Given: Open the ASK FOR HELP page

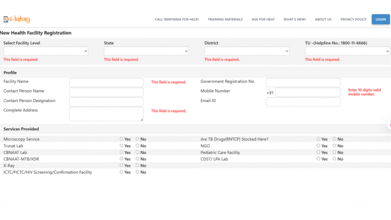Looking at the screenshot, I should click(263, 19).
